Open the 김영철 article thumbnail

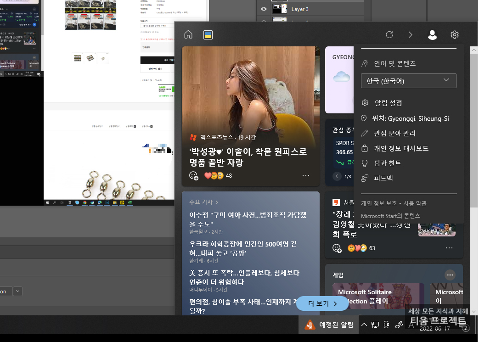click(437, 230)
